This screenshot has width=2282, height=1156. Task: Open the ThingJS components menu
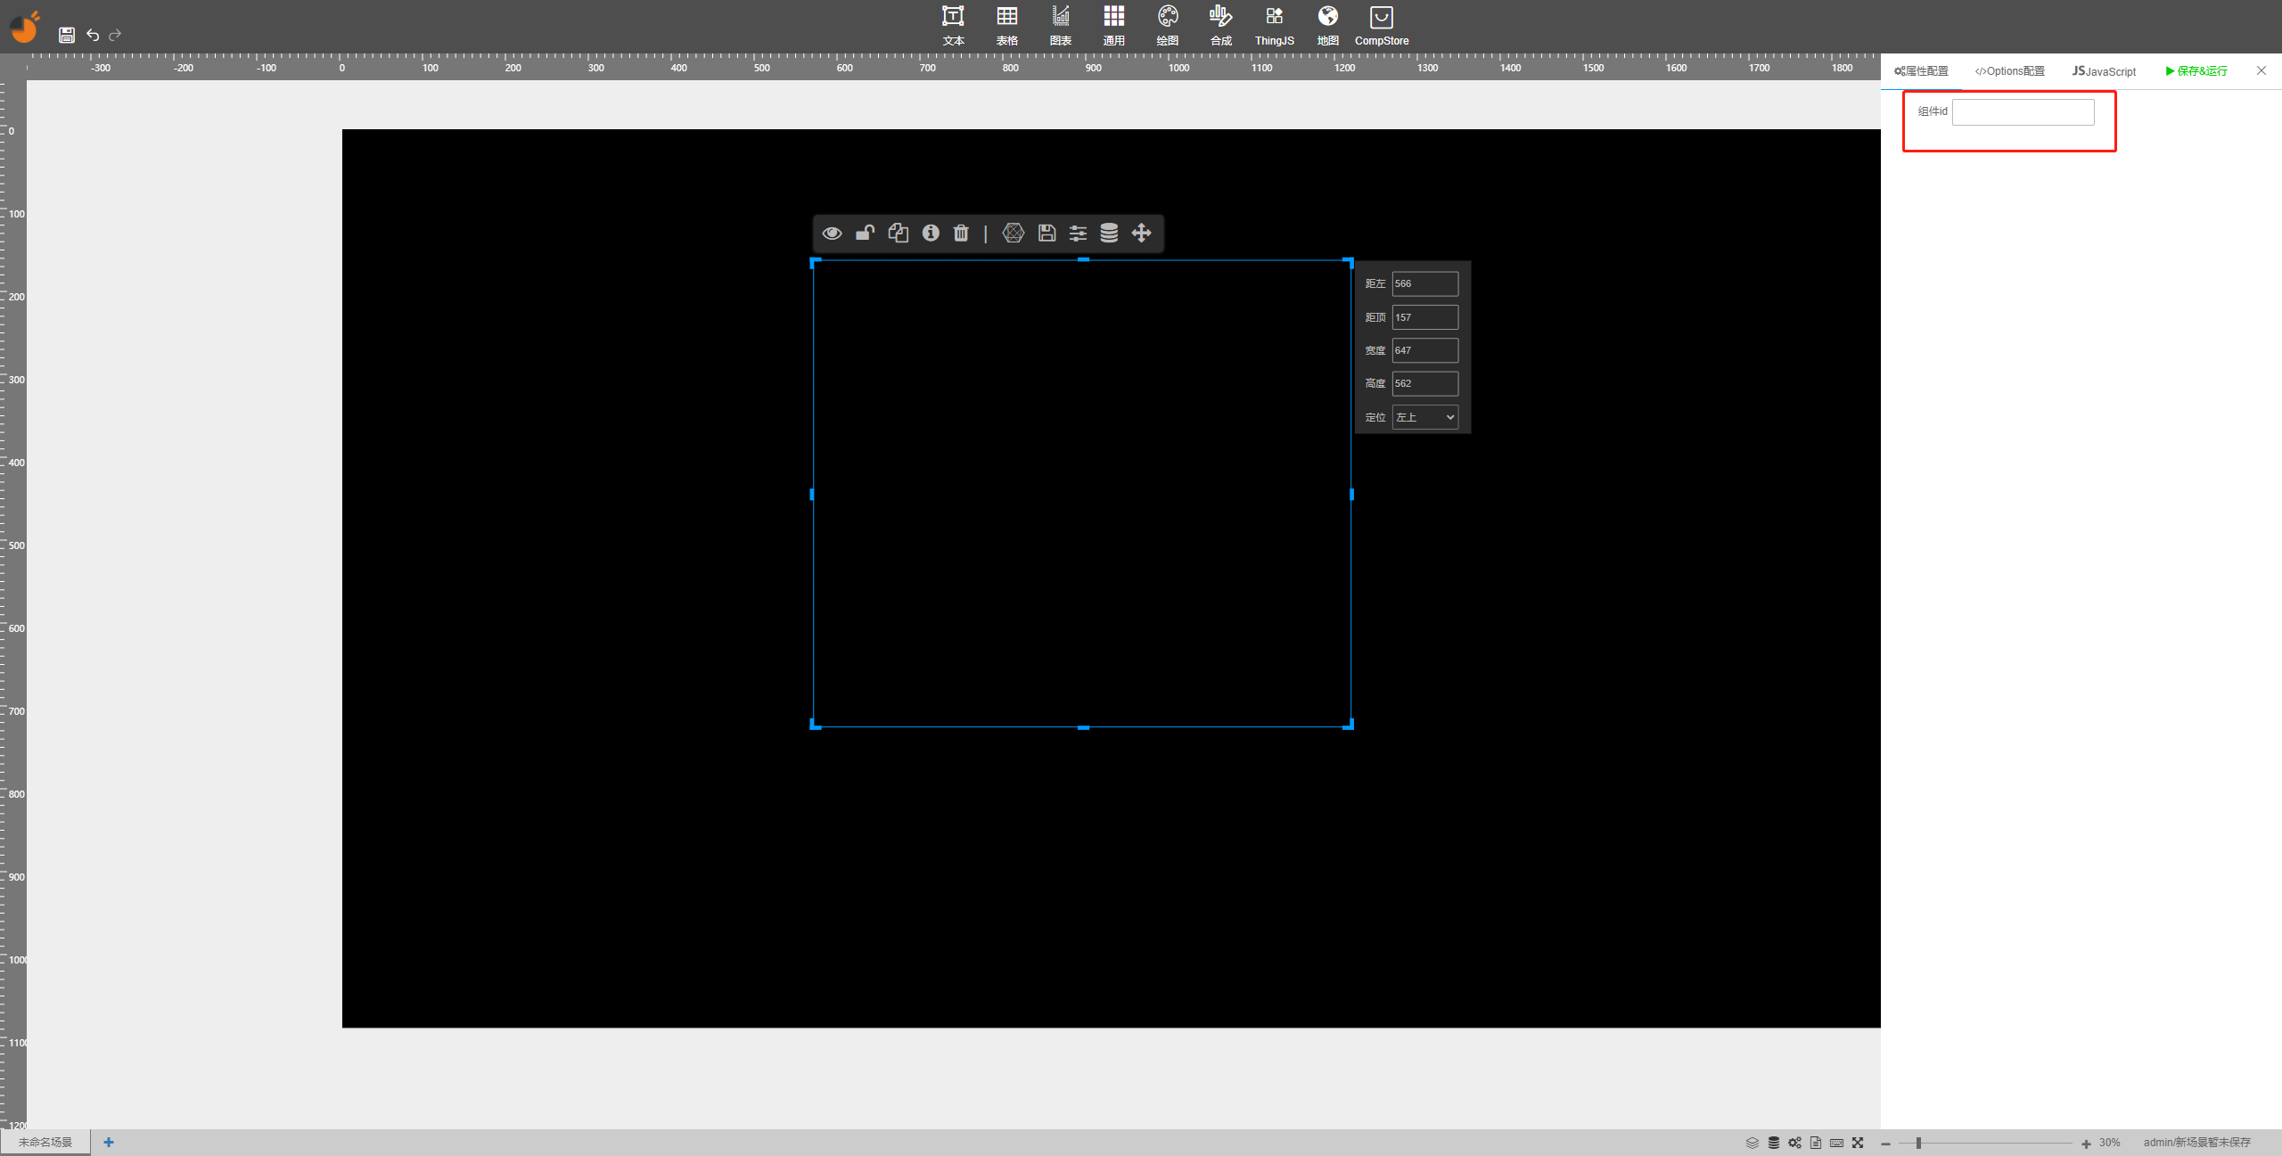(x=1274, y=25)
